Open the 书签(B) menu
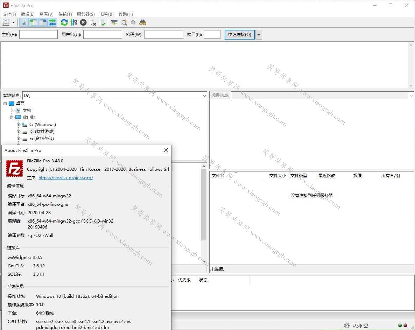Screen dimensions: 415x330 (106, 14)
